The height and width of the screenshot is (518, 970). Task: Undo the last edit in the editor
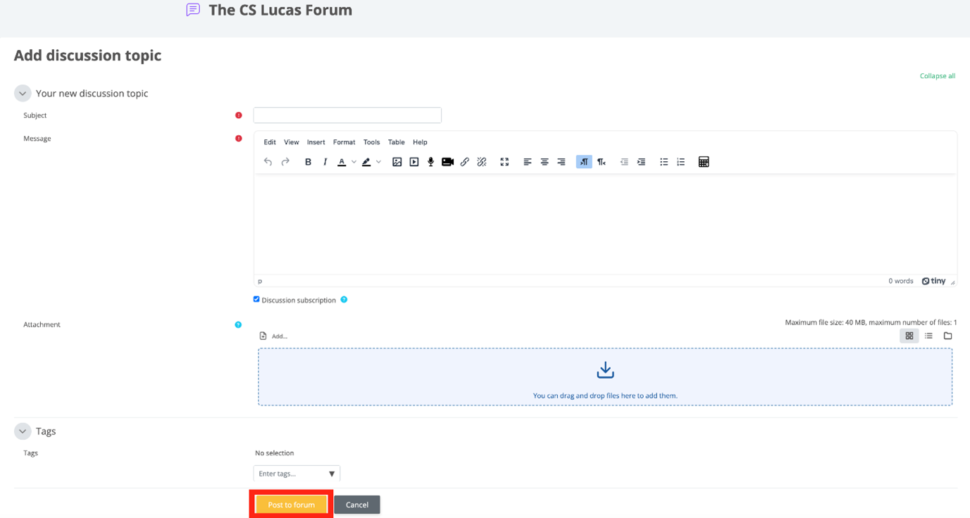pos(268,162)
